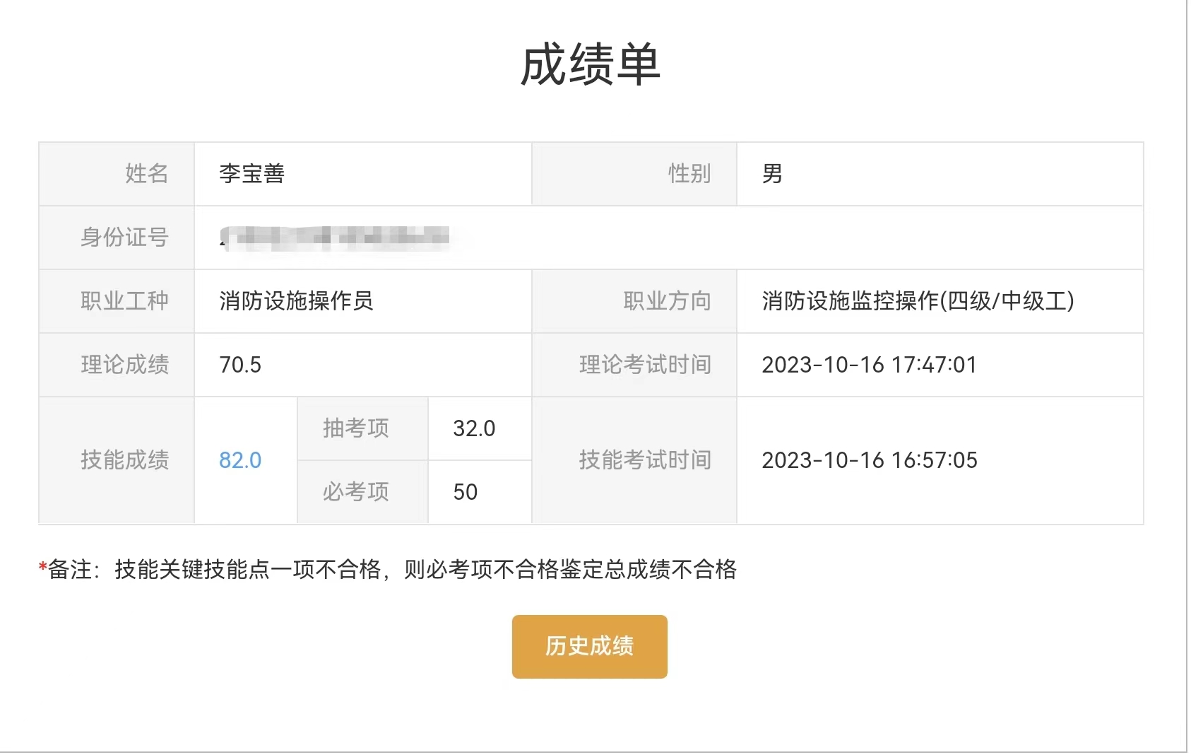Click the 必考项 score 50
The width and height of the screenshot is (1191, 755).
[466, 492]
